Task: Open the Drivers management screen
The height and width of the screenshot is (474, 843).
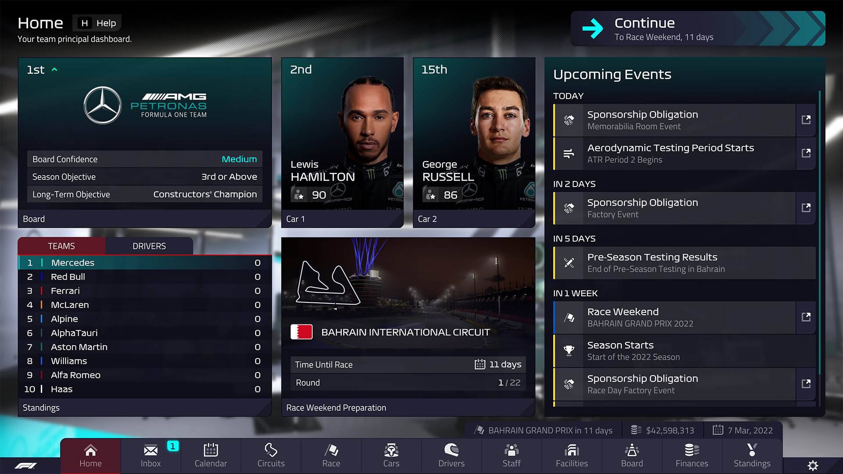Action: (x=451, y=454)
